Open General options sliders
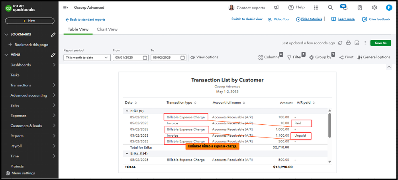Image resolution: width=398 pixels, height=180 pixels. click(374, 57)
